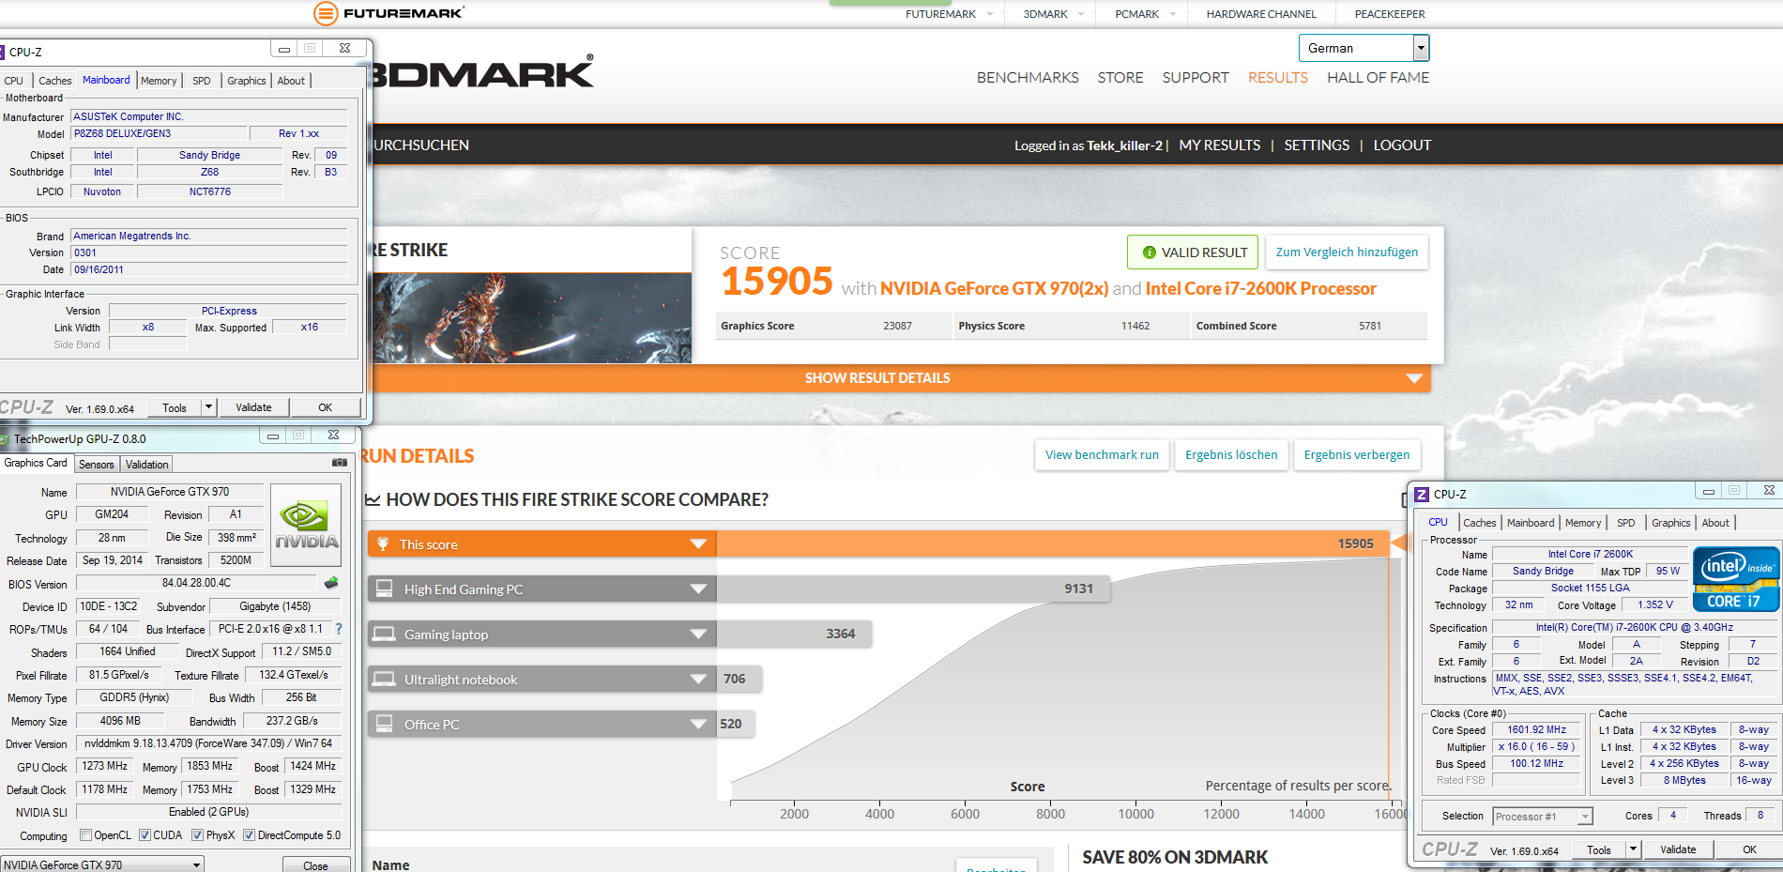Open the Validation tab in GPU-Z
This screenshot has width=1783, height=872.
[147, 465]
